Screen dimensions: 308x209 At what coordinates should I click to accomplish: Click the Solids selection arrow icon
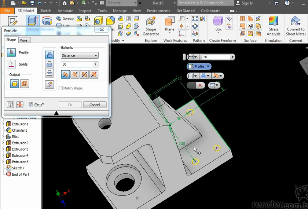pos(11,64)
